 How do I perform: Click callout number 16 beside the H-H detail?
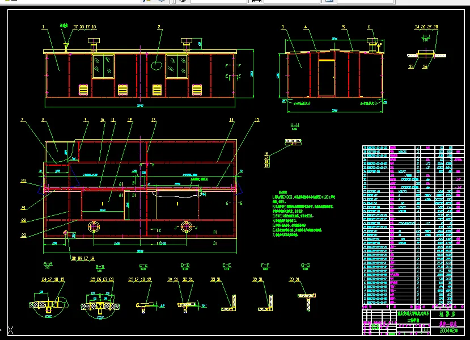pos(266,154)
